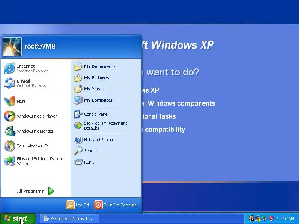Launch Windows Media Player icon
This screenshot has height=224, width=299.
(9, 116)
